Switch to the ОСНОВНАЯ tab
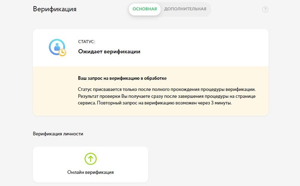Image resolution: width=300 pixels, height=186 pixels. 145,9
